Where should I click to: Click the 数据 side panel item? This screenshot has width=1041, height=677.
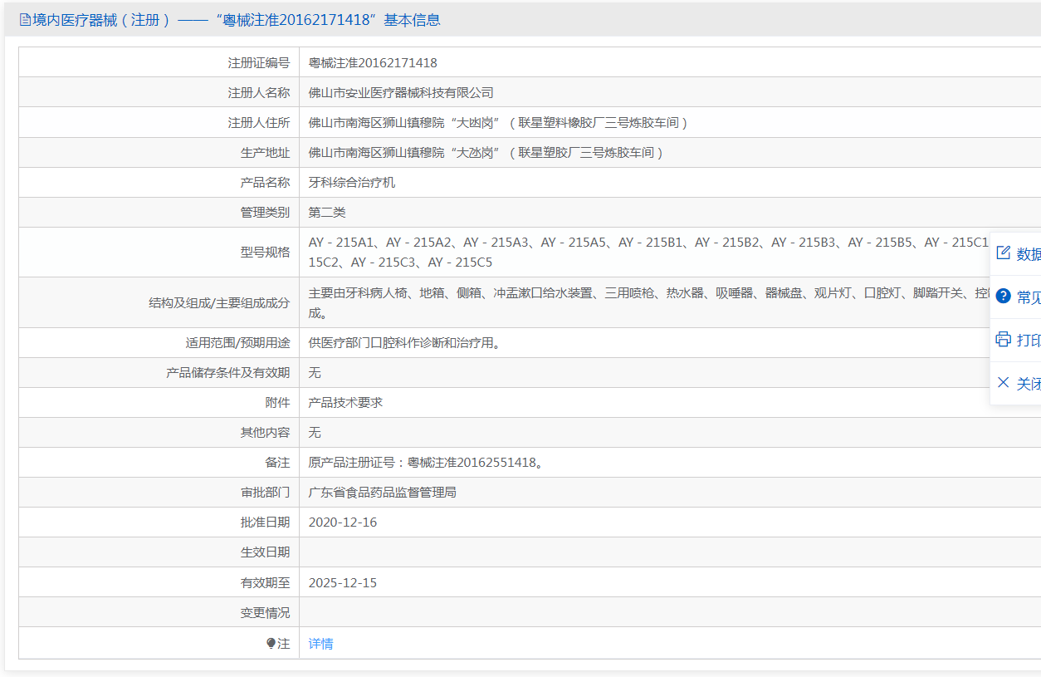[x=1029, y=254]
